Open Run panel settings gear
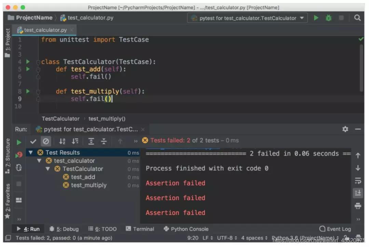This screenshot has width=369, height=247. click(345, 129)
